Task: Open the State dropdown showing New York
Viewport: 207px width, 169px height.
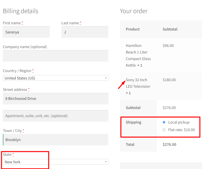Action: [x=55, y=162]
